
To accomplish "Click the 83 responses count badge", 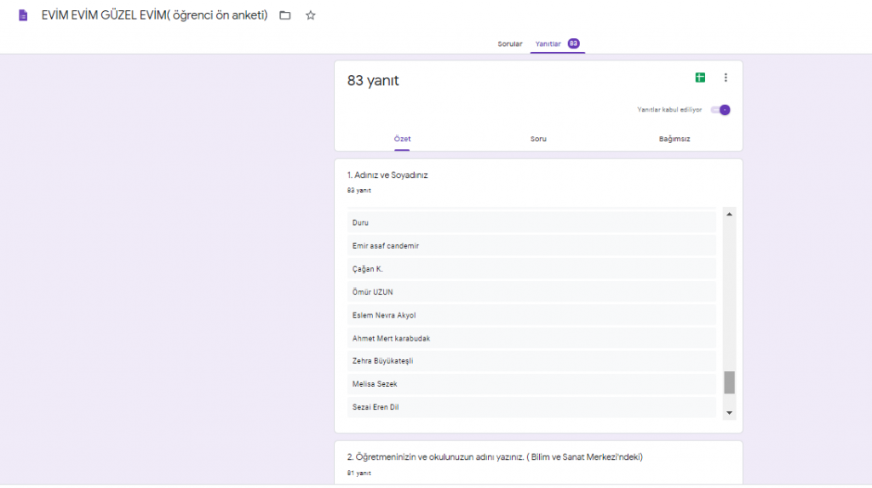I will click(573, 43).
